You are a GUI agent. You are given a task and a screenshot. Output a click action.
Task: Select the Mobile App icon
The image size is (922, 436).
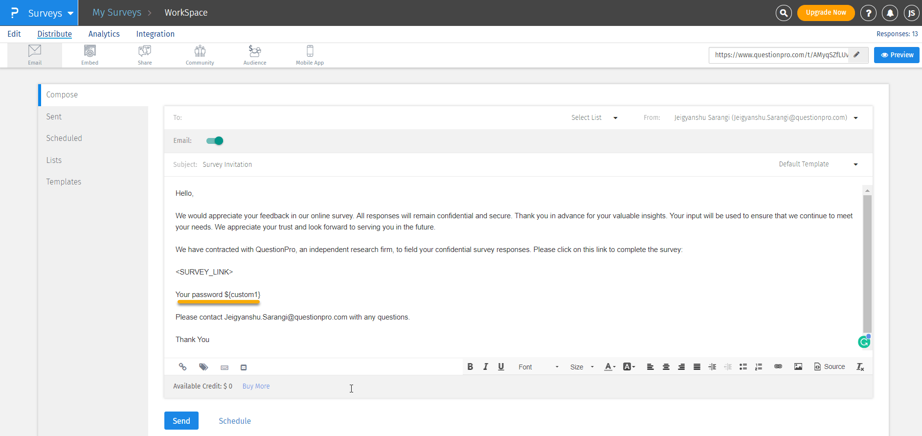(x=310, y=55)
